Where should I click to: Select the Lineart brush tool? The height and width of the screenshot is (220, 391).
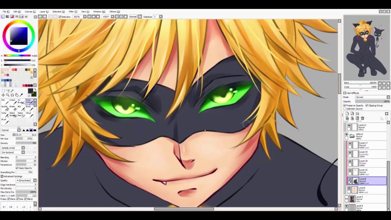tap(13, 102)
